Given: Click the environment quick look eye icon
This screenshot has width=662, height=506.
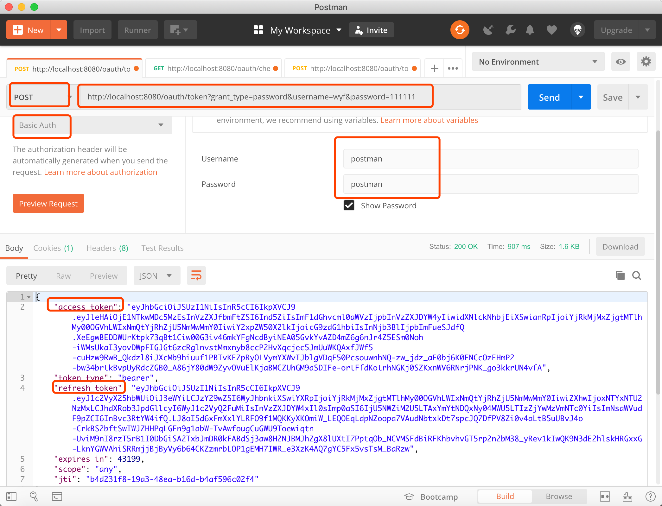Looking at the screenshot, I should 621,62.
